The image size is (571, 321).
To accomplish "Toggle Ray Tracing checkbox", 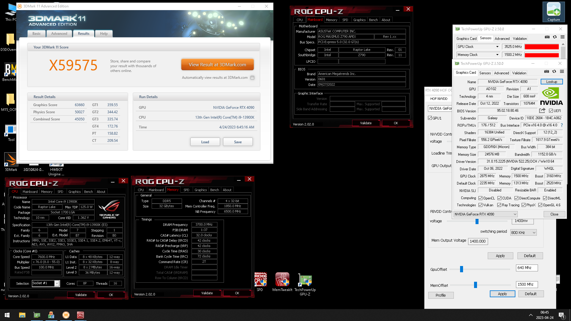I will point(499,205).
